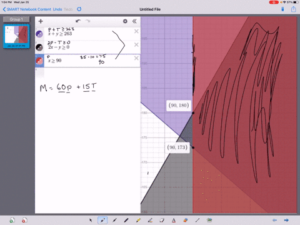Tap the grayed Redo button
The width and height of the screenshot is (300, 225).
(68, 9)
